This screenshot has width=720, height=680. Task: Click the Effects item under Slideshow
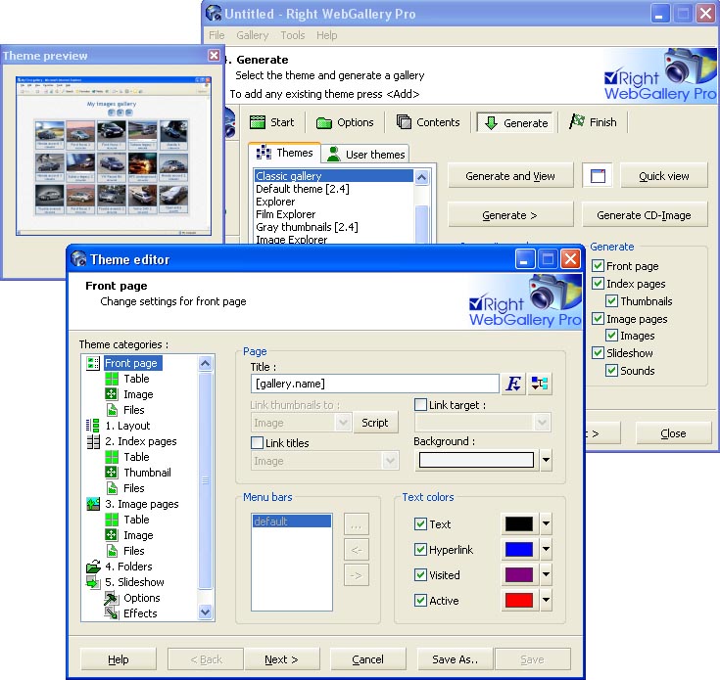[140, 613]
